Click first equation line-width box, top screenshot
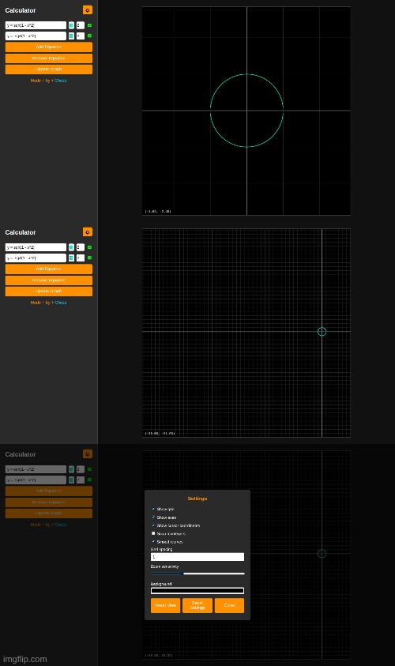 pos(81,25)
